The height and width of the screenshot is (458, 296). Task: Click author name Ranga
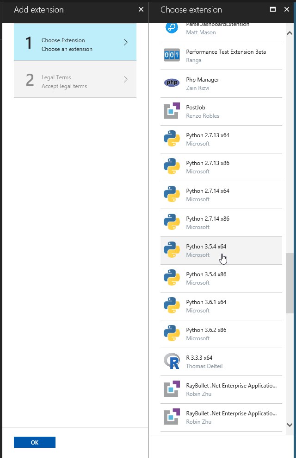click(194, 60)
